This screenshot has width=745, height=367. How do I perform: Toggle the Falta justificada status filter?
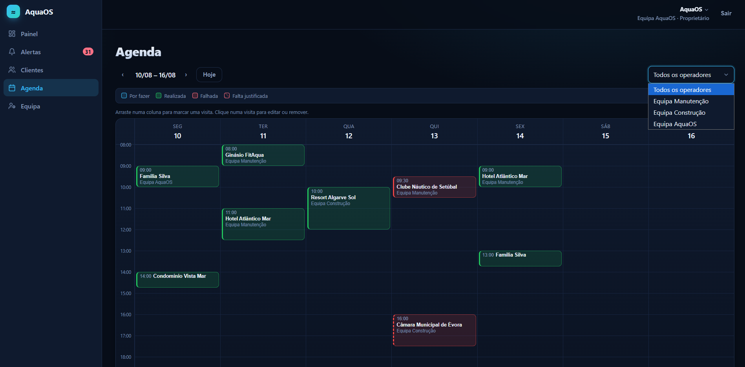[x=246, y=96]
